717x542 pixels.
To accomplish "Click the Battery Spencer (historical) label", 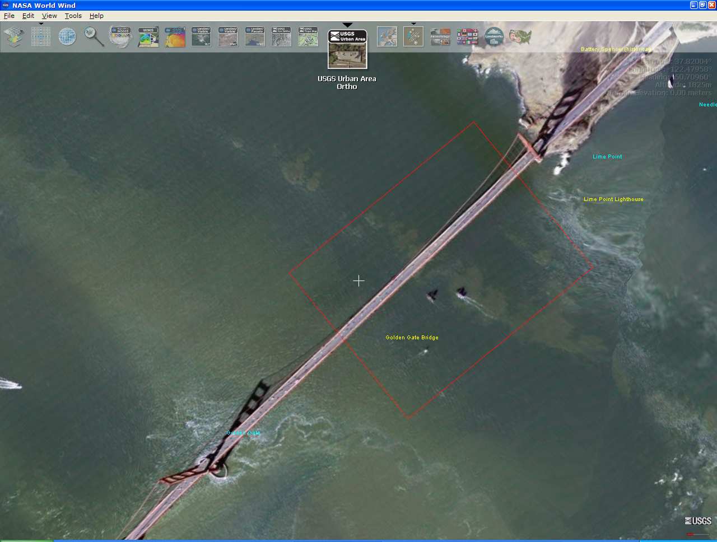I will (616, 49).
